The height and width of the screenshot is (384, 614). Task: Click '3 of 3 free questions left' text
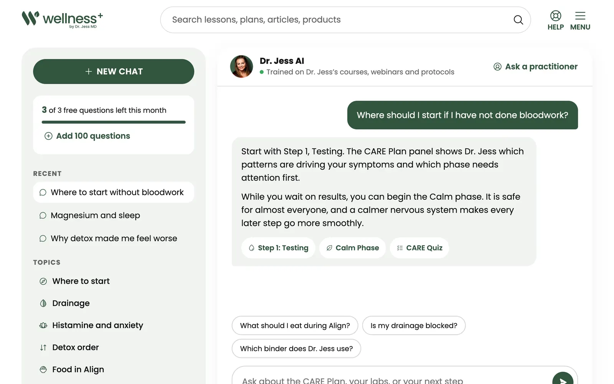point(104,110)
